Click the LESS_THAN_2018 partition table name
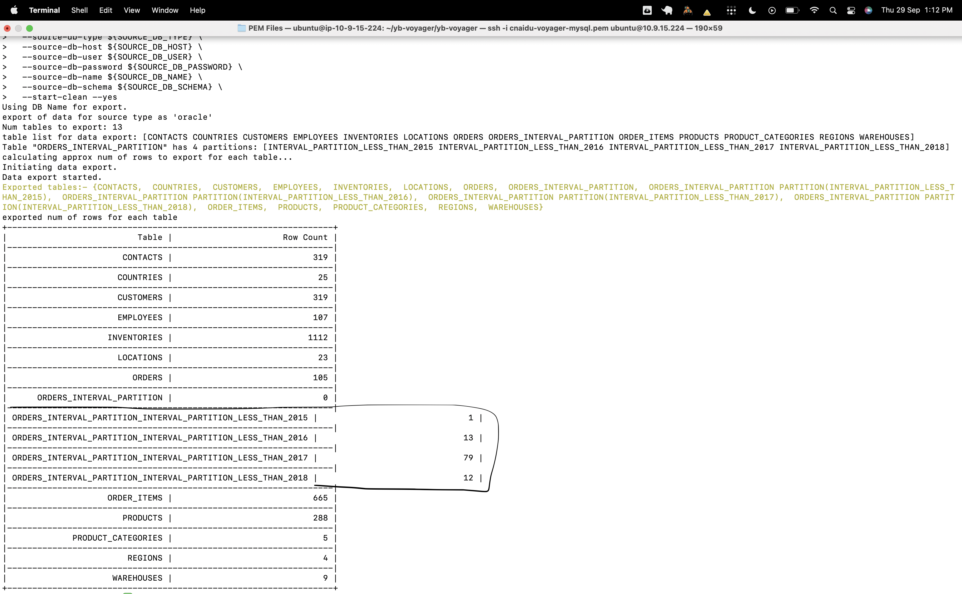The width and height of the screenshot is (962, 594). coord(160,478)
